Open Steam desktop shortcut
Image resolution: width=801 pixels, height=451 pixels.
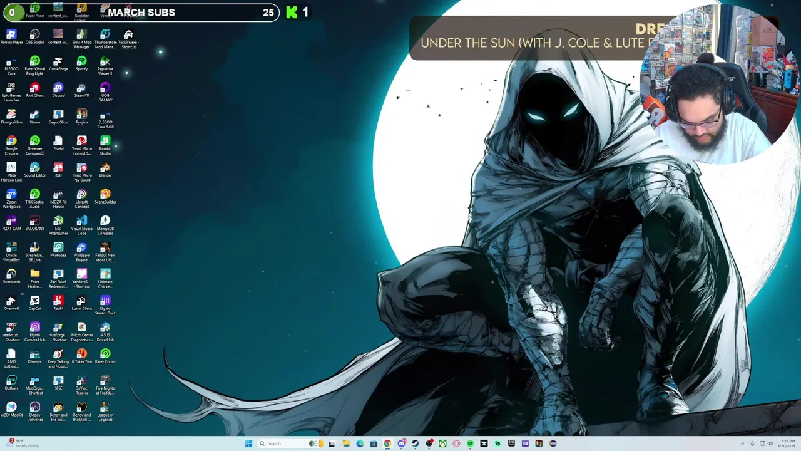coord(34,117)
